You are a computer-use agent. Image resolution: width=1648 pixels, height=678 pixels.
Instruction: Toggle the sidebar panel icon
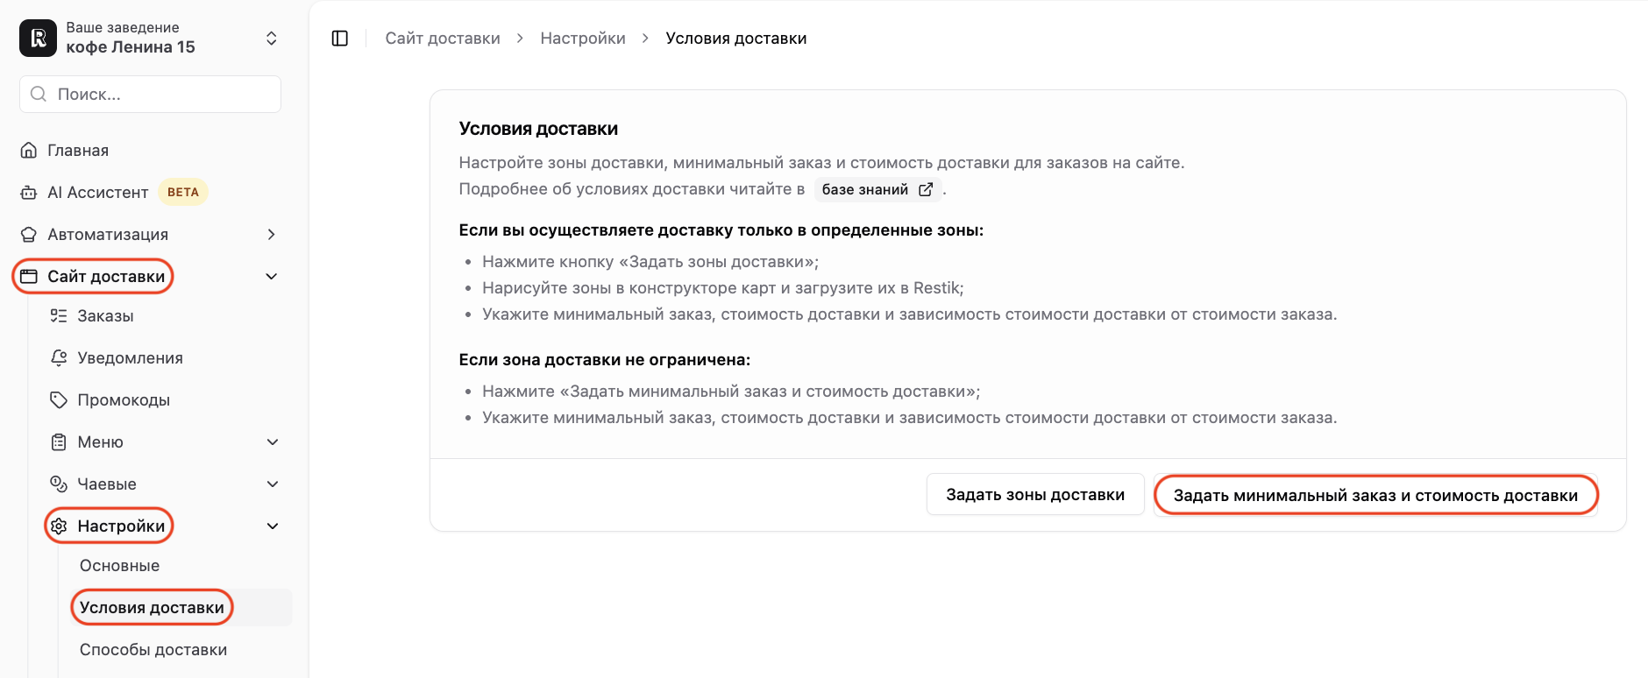pos(340,39)
